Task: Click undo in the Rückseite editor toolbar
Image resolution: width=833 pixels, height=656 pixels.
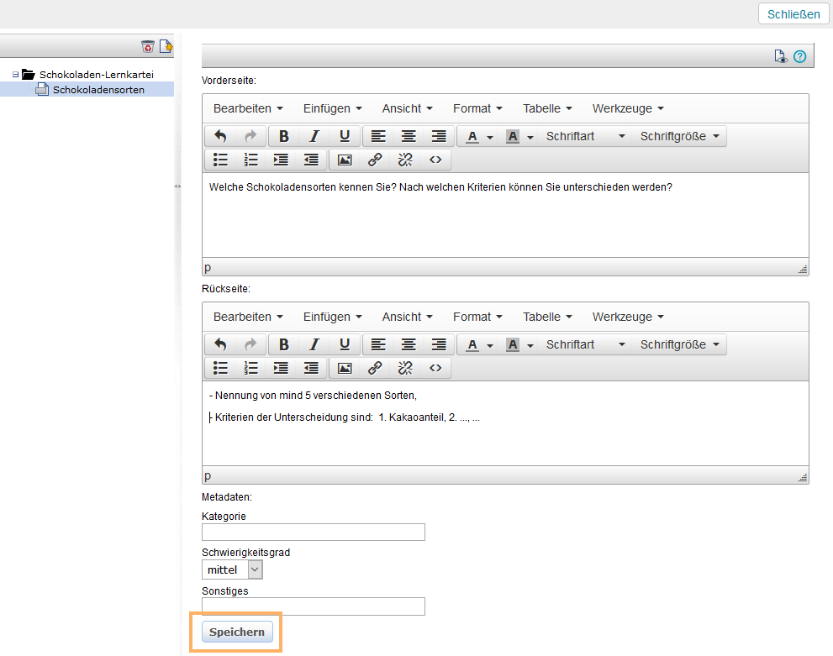Action: 220,344
